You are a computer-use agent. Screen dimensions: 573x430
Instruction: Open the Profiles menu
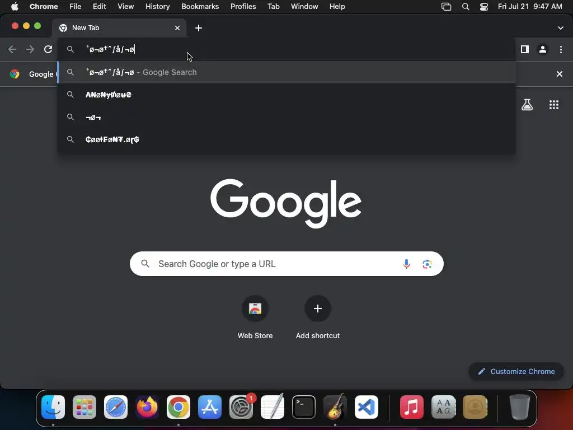pos(243,7)
